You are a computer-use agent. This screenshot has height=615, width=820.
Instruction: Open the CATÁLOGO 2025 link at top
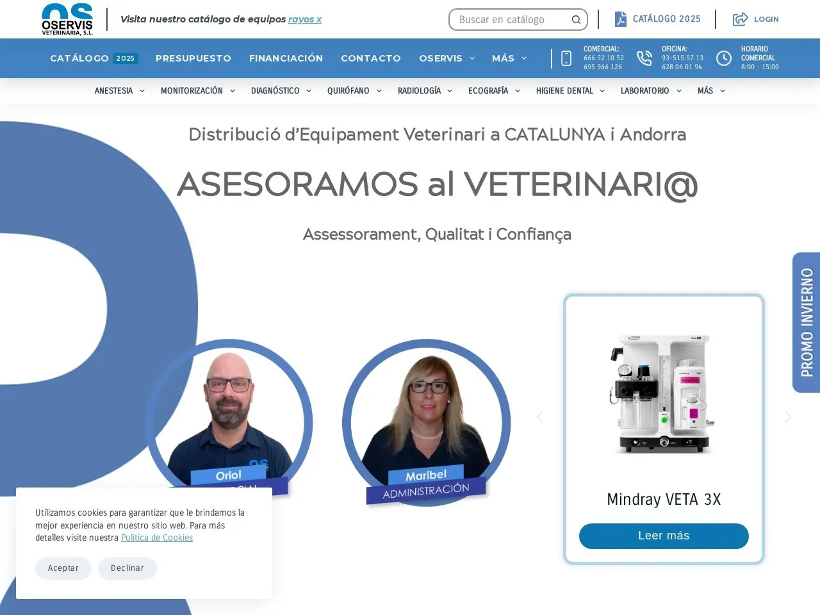[x=666, y=19]
